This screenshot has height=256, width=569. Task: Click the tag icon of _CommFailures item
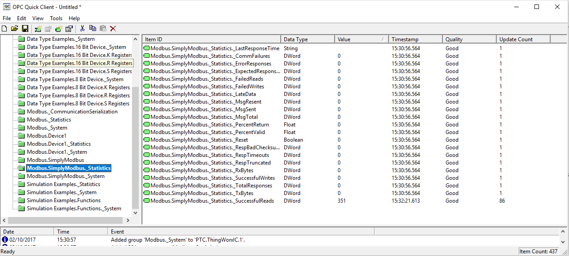[x=146, y=56]
